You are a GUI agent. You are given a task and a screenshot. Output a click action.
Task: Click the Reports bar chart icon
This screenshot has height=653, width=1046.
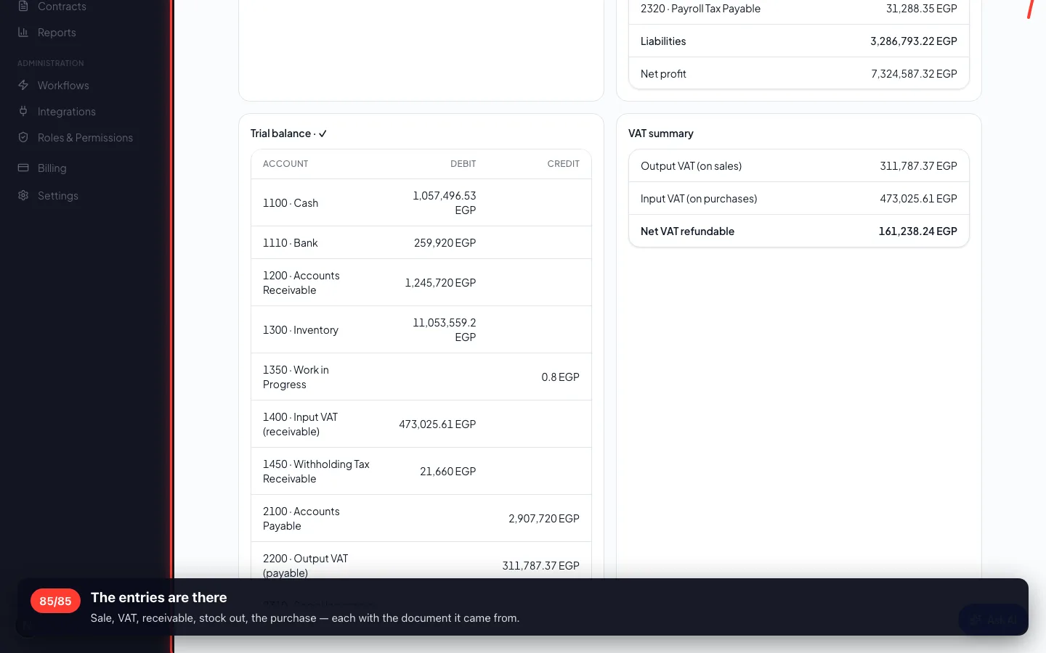click(23, 32)
